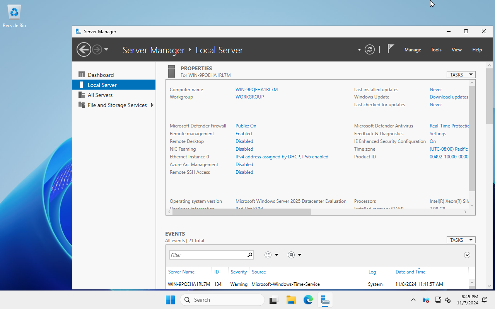Click the Properties horizontal scroll right arrow

[466, 212]
